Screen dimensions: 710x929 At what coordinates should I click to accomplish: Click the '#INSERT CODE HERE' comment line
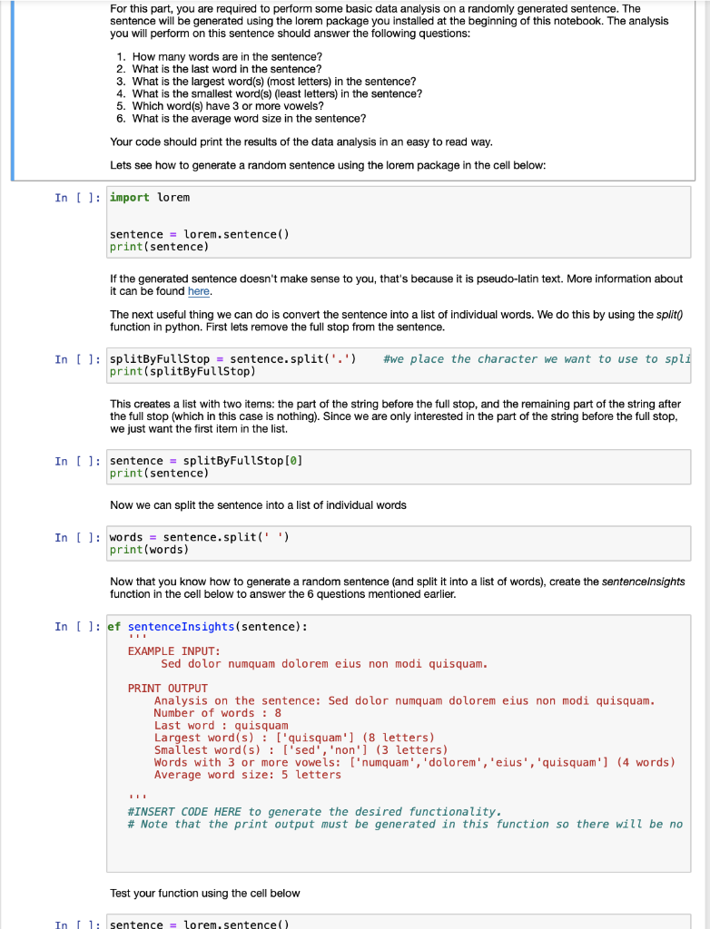pyautogui.click(x=314, y=812)
